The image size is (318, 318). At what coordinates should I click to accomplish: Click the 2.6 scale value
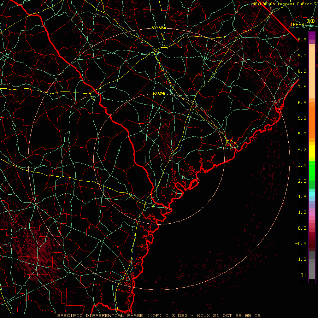(x=302, y=181)
